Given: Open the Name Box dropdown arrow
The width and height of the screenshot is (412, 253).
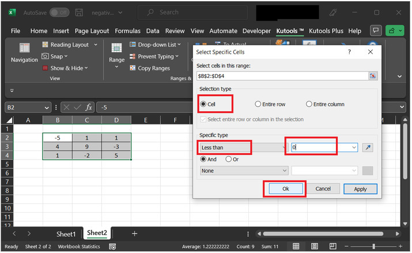Looking at the screenshot, I should tap(47, 107).
